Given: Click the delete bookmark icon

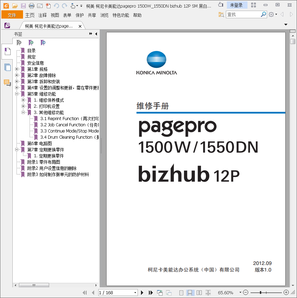Looking at the screenshot, I should tap(19, 43).
